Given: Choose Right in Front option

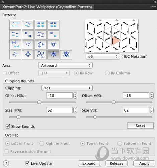Looking at the screenshot, I should [42, 143].
